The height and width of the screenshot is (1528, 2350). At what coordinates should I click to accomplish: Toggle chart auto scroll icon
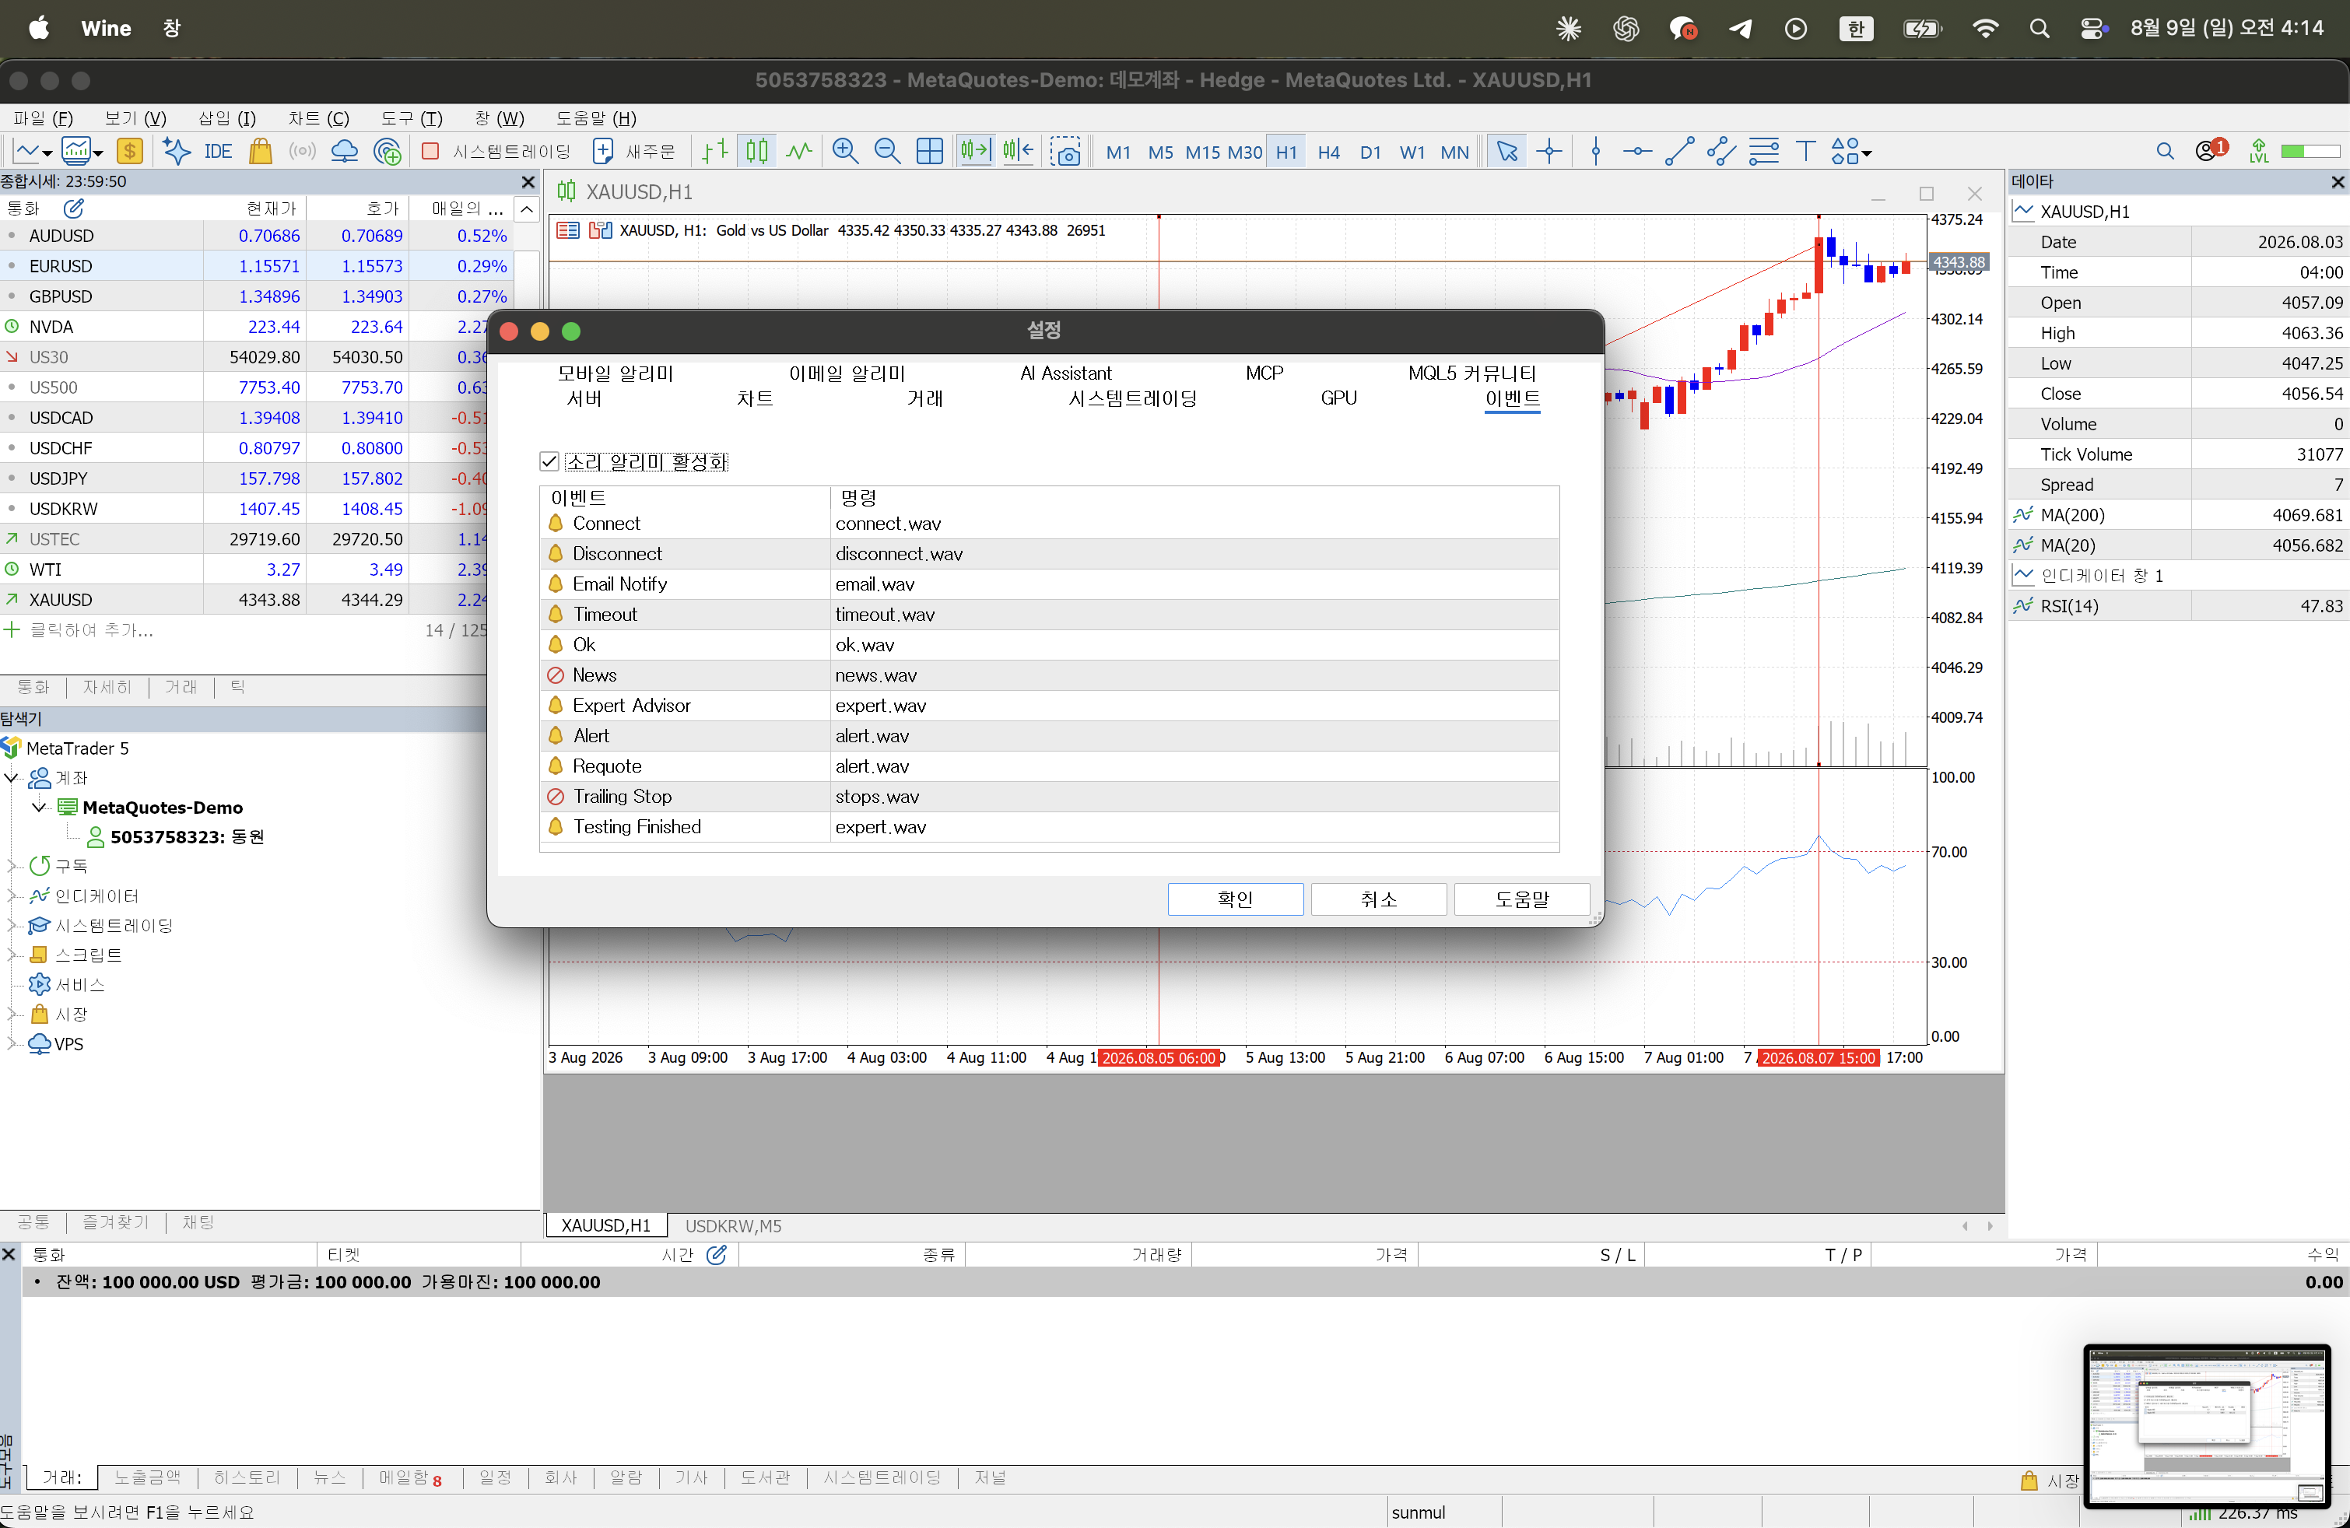(x=974, y=151)
